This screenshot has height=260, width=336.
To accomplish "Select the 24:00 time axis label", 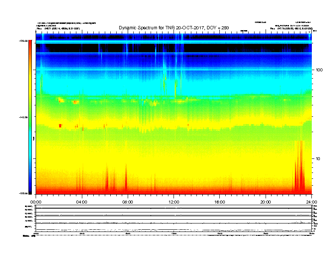I will 311,202.
